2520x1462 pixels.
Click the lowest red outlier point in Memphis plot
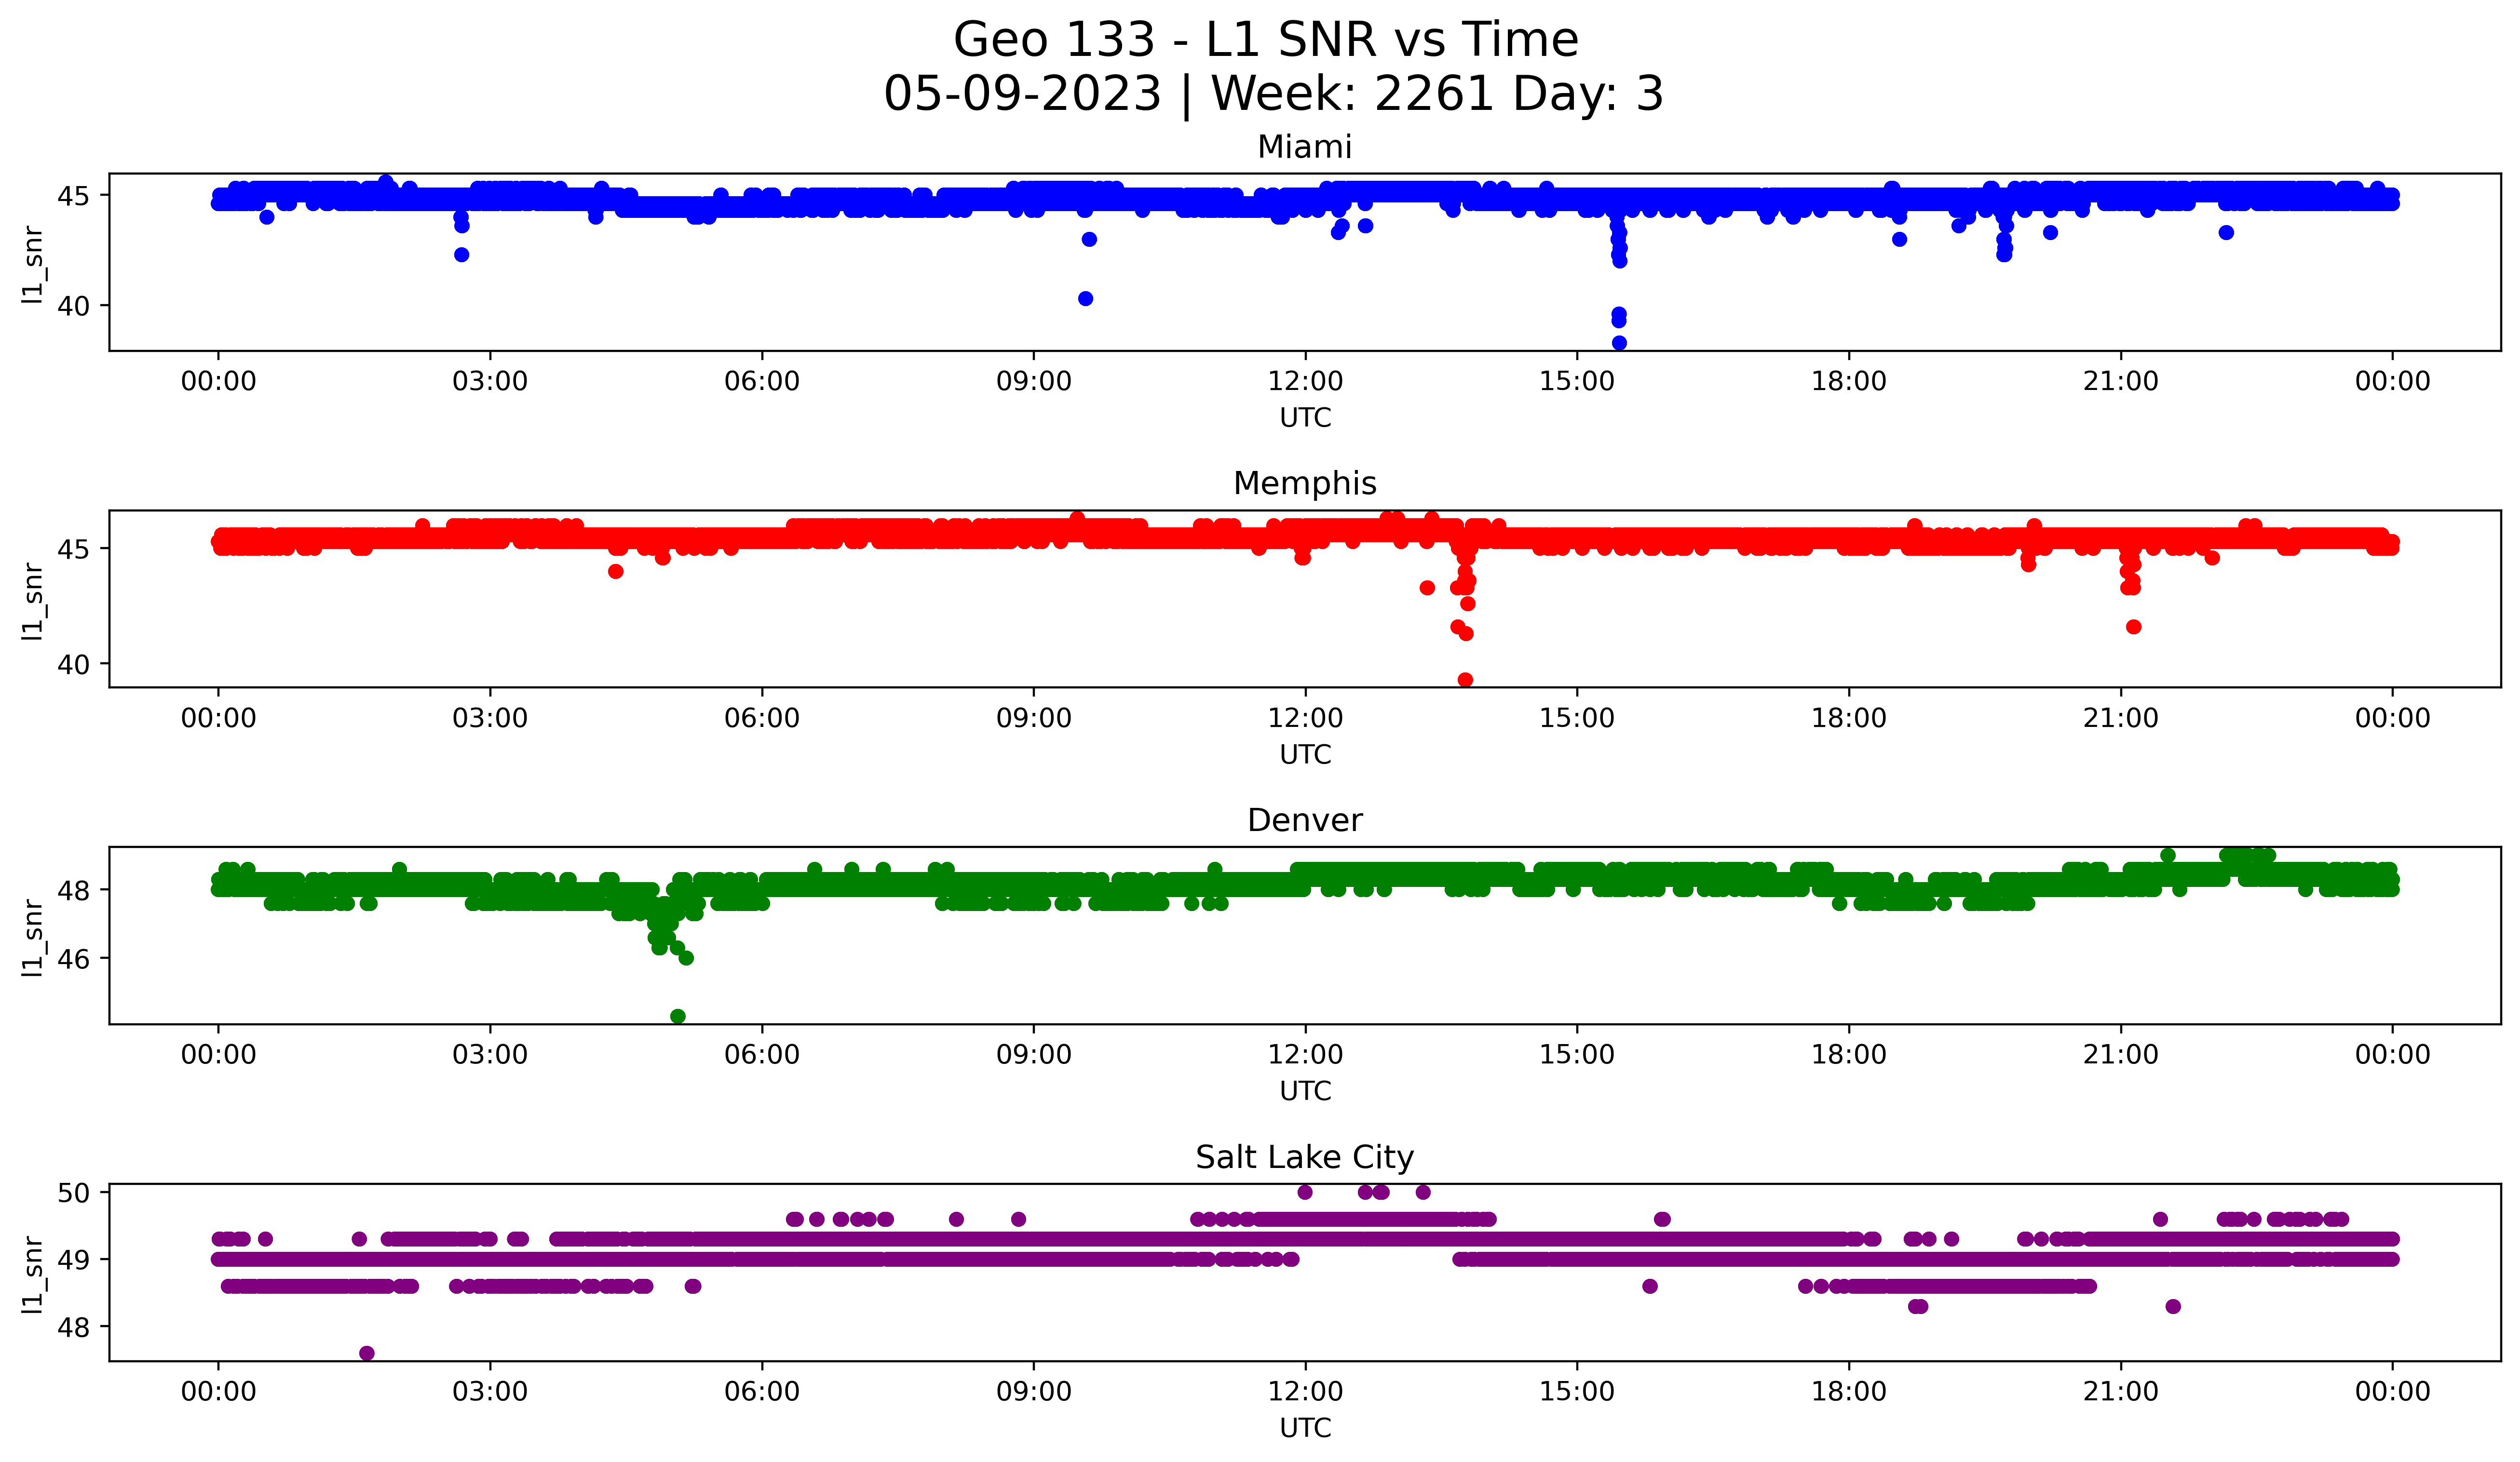click(1465, 680)
